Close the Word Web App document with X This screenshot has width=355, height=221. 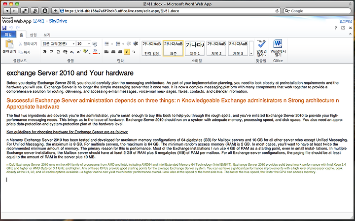tap(350, 28)
